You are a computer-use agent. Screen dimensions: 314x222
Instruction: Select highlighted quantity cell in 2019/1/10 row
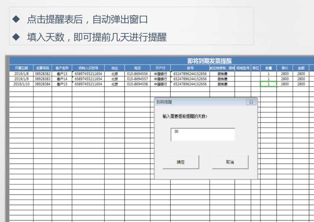pyautogui.click(x=269, y=84)
